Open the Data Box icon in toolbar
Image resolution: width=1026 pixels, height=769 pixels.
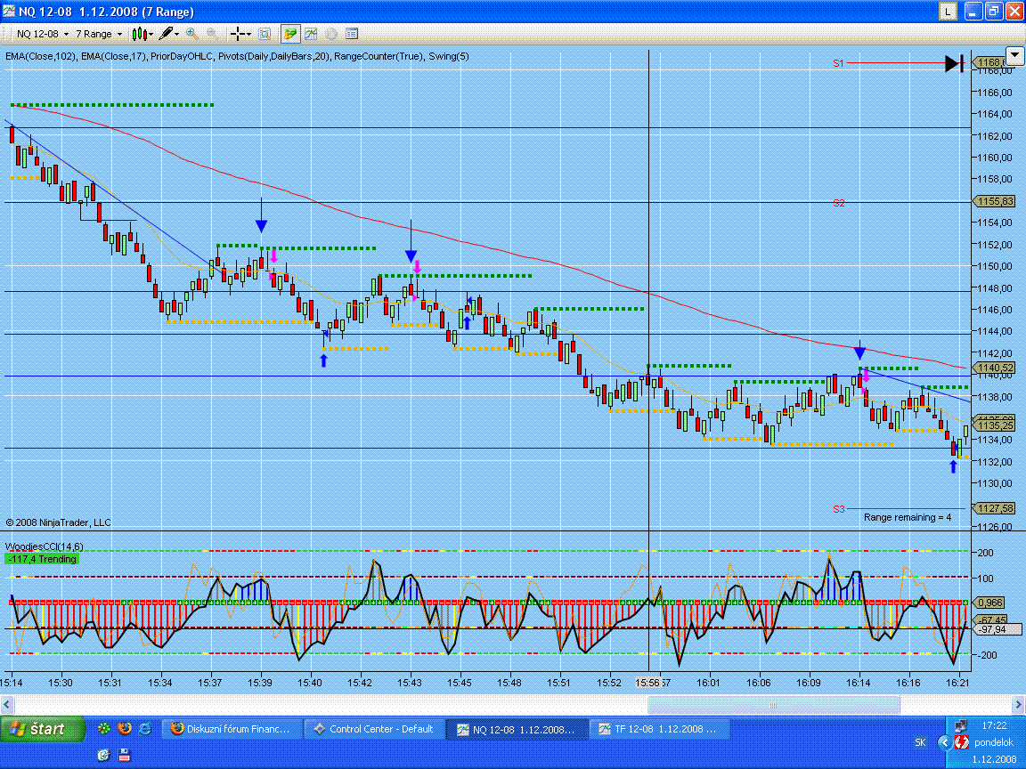tap(265, 34)
